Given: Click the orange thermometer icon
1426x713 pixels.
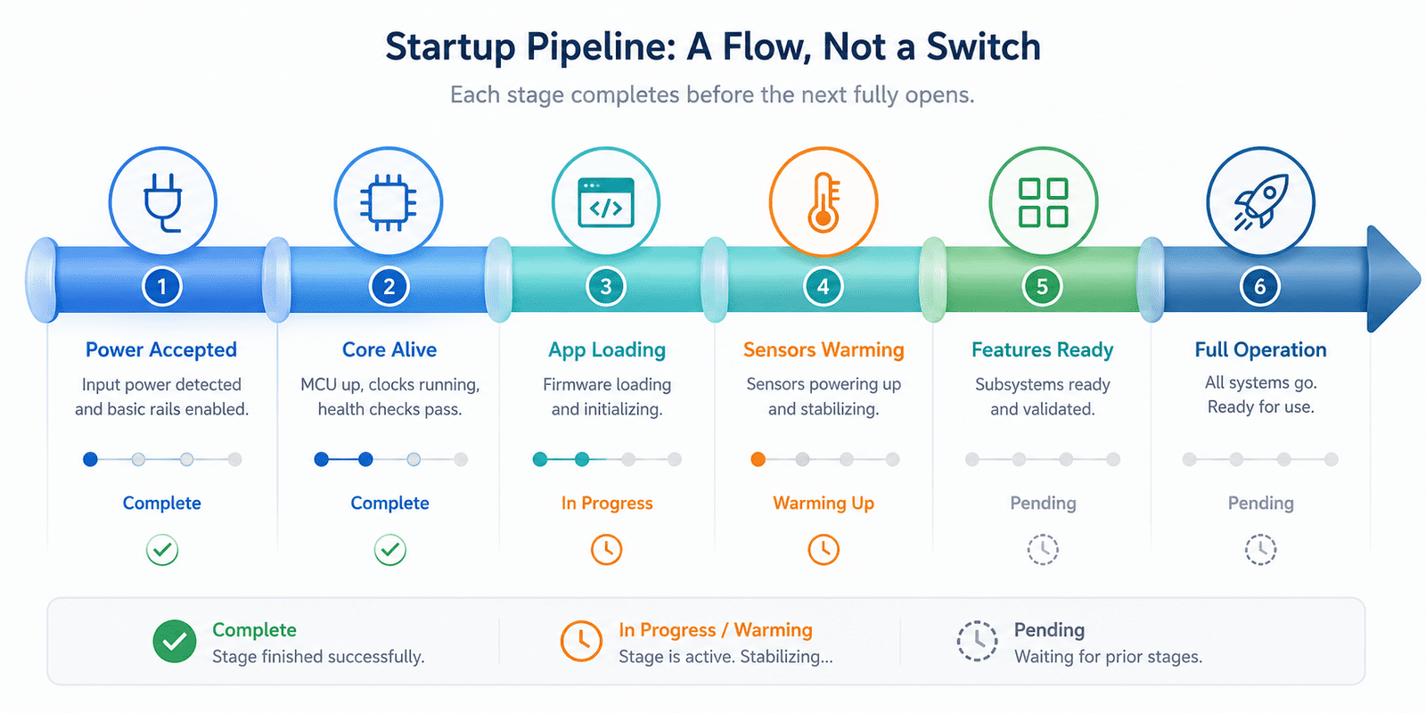Looking at the screenshot, I should click(824, 202).
